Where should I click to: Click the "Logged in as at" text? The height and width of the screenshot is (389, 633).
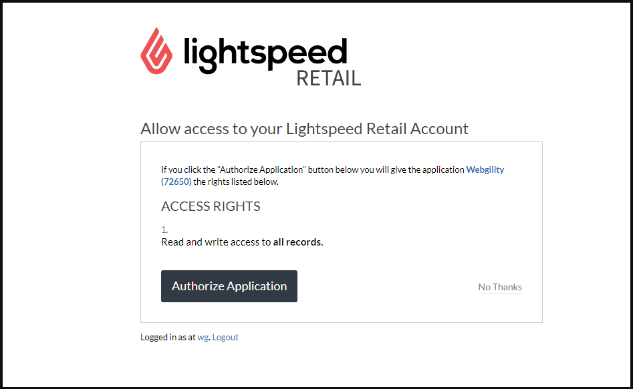(168, 337)
